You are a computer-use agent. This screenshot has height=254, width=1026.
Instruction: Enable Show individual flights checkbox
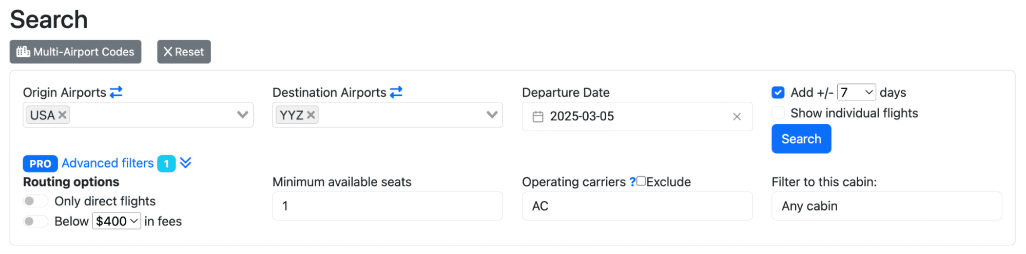point(778,113)
